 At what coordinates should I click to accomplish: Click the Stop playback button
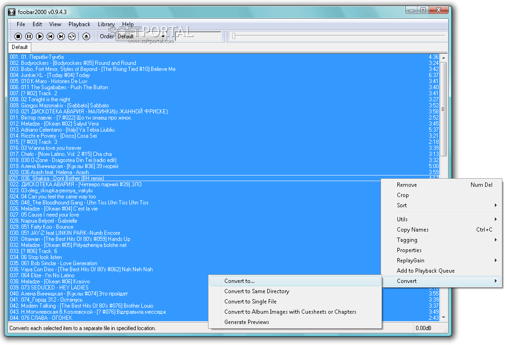point(18,36)
